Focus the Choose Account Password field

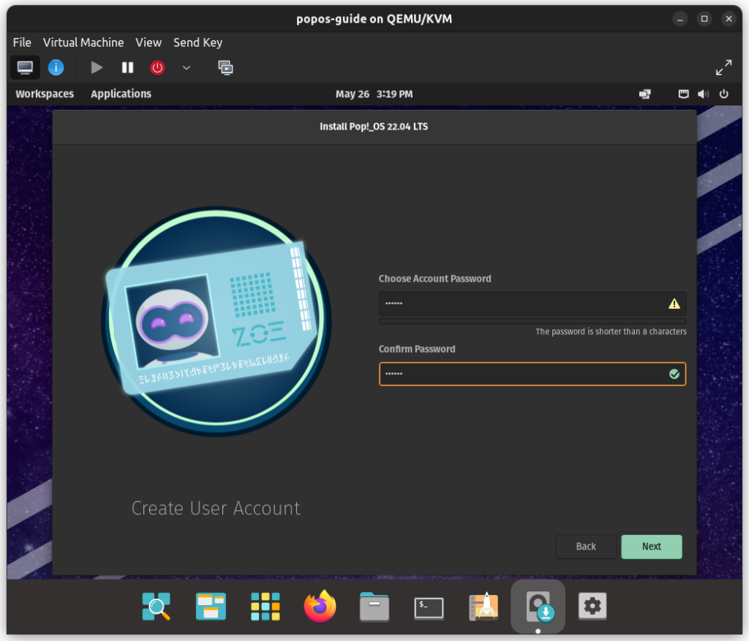coord(532,304)
